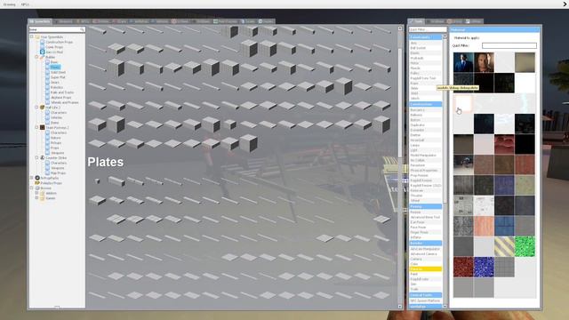The width and height of the screenshot is (569, 320).
Task: Collapse the Half-Life 2 tree node
Action: pos(36,108)
